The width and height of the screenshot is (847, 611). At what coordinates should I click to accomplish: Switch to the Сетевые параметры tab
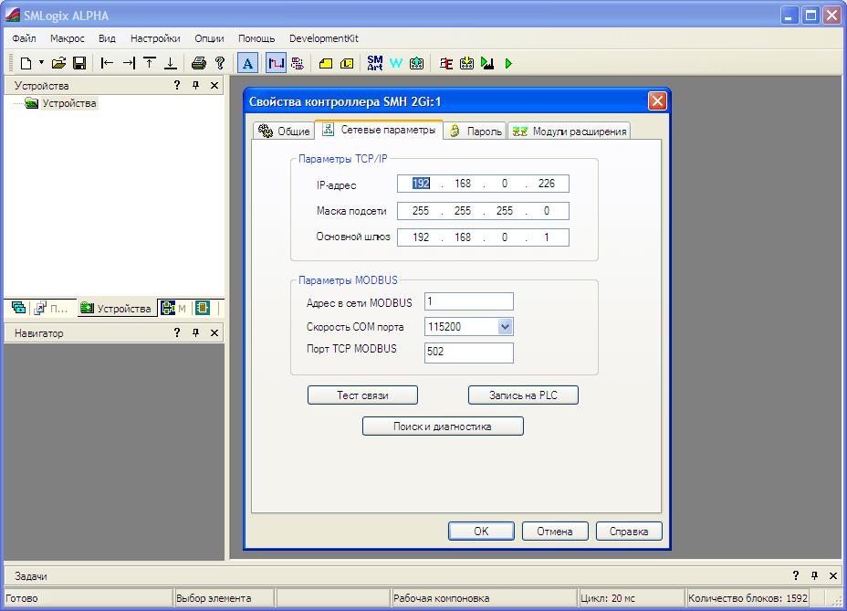tap(379, 130)
